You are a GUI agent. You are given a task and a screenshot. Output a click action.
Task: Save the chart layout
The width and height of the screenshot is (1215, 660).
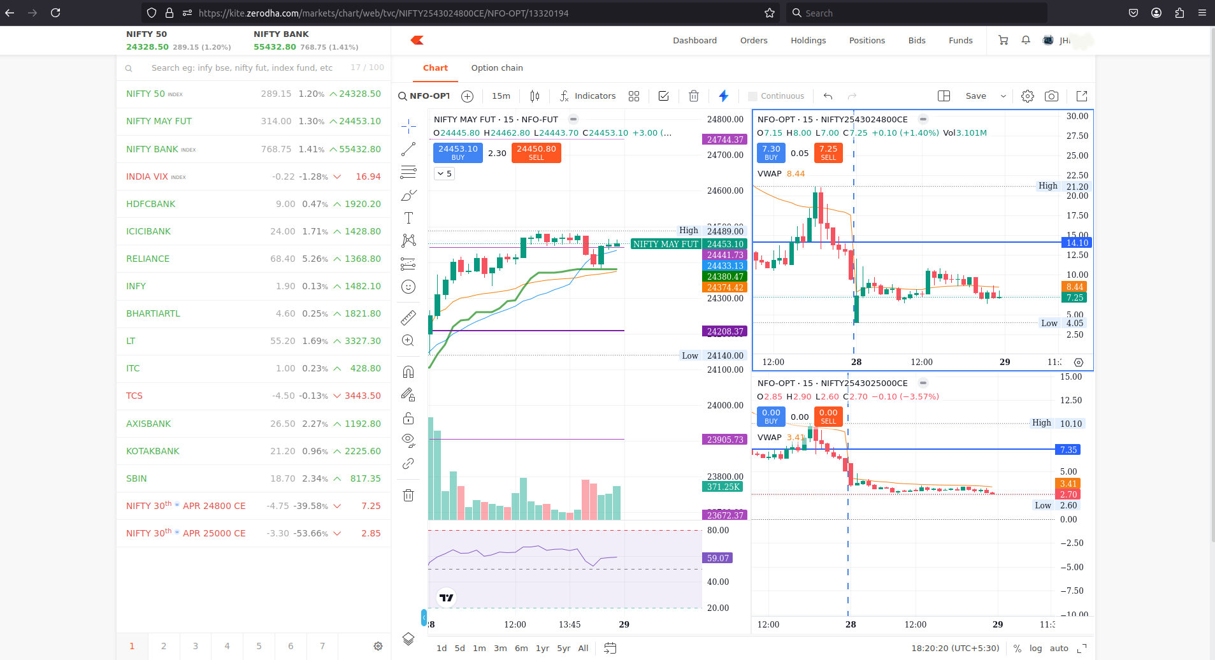[x=975, y=96]
